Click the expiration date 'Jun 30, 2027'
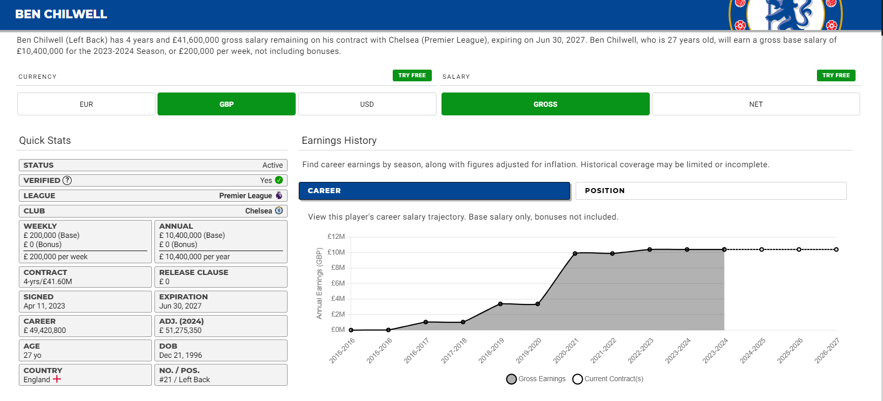The width and height of the screenshot is (883, 401). 180,306
